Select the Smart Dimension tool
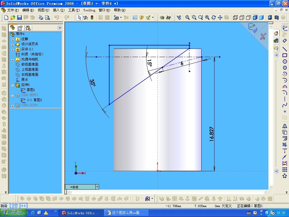This screenshot has height=217, width=289. point(285,41)
